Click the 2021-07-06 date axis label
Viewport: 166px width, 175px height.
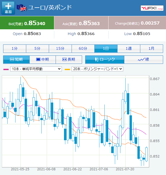[99, 169]
